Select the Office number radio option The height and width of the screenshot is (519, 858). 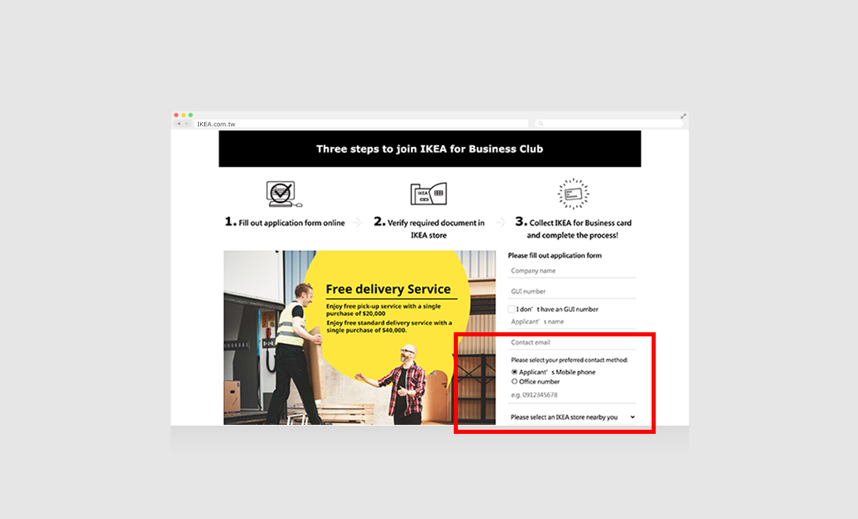(x=514, y=382)
